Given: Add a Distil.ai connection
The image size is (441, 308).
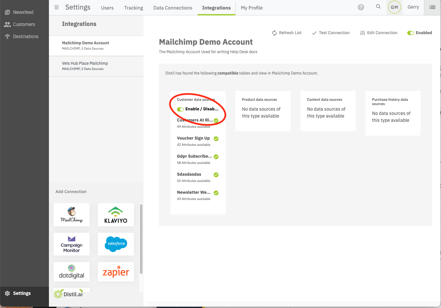Looking at the screenshot, I should (72, 294).
